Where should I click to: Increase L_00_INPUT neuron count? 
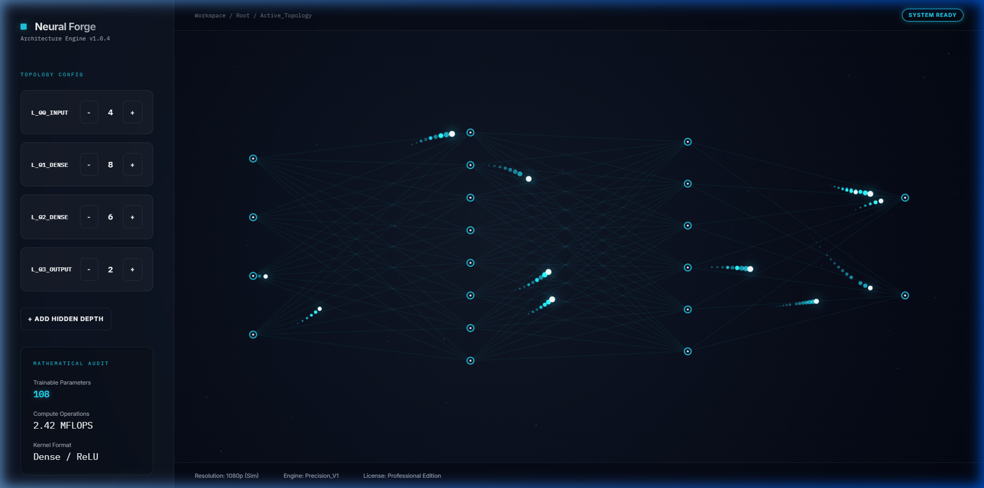click(x=132, y=112)
